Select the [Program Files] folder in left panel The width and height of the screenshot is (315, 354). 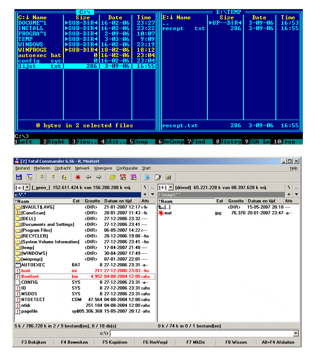point(36,230)
